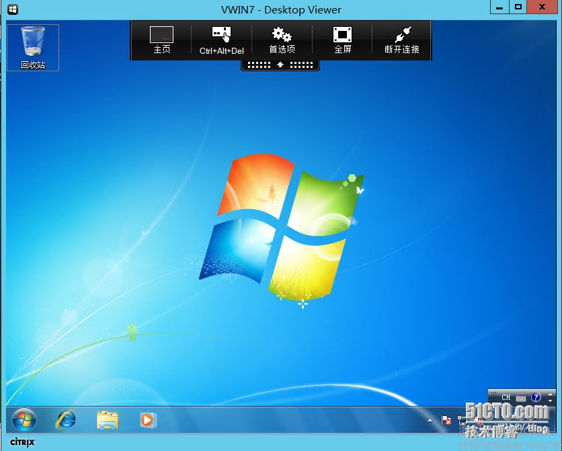This screenshot has width=562, height=451.
Task: Open language bar options down arrow
Action: tap(550, 401)
